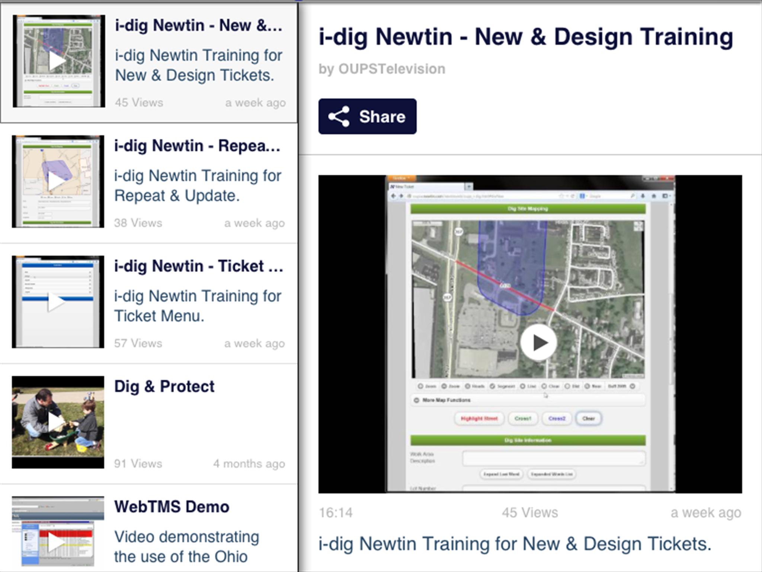The width and height of the screenshot is (762, 572).
Task: Click the Share button
Action: (x=367, y=116)
